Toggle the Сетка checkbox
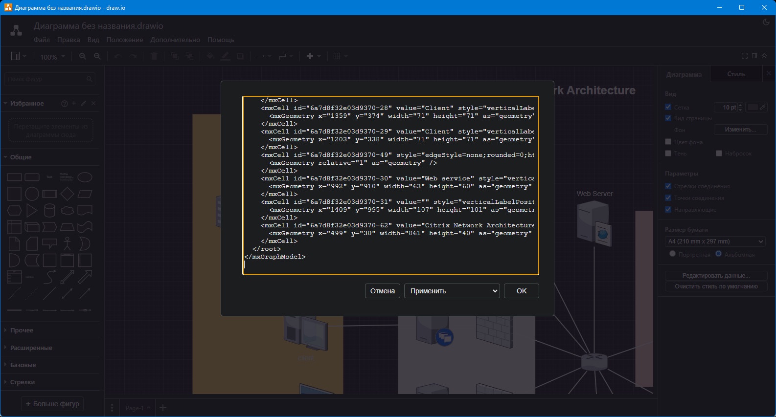Image resolution: width=776 pixels, height=417 pixels. 668,107
